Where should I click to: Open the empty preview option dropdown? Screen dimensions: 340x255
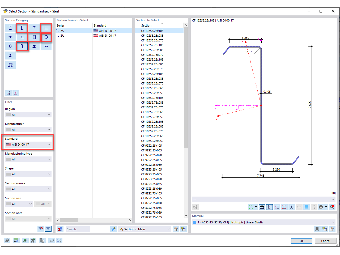[x=264, y=199]
